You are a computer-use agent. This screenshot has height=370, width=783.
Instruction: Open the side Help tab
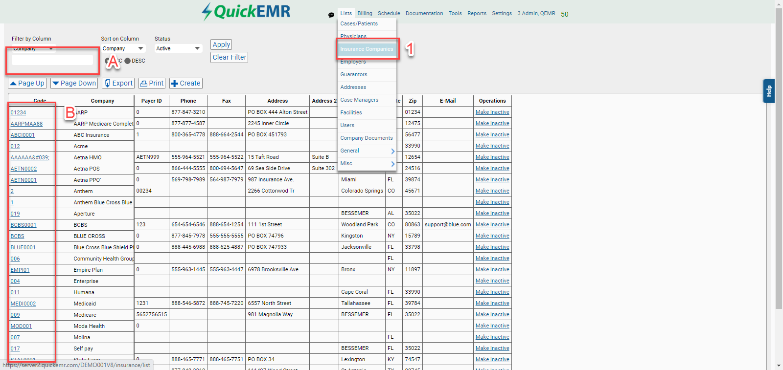(769, 91)
